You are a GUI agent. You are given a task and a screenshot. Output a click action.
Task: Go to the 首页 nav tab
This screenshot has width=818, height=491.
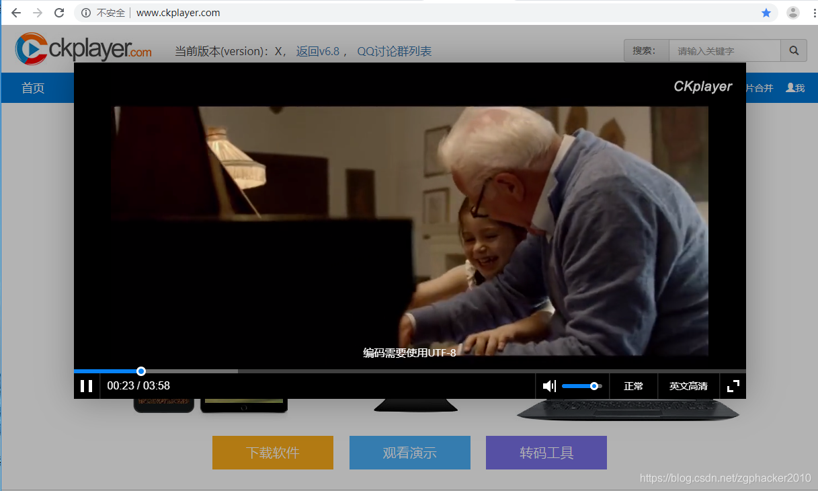coord(33,88)
